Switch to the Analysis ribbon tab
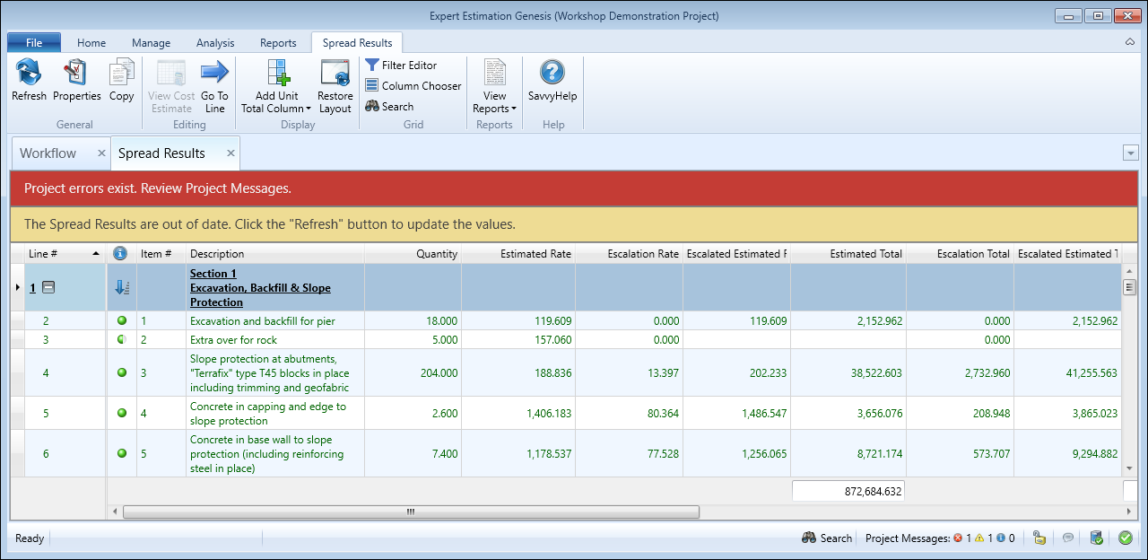 (214, 43)
